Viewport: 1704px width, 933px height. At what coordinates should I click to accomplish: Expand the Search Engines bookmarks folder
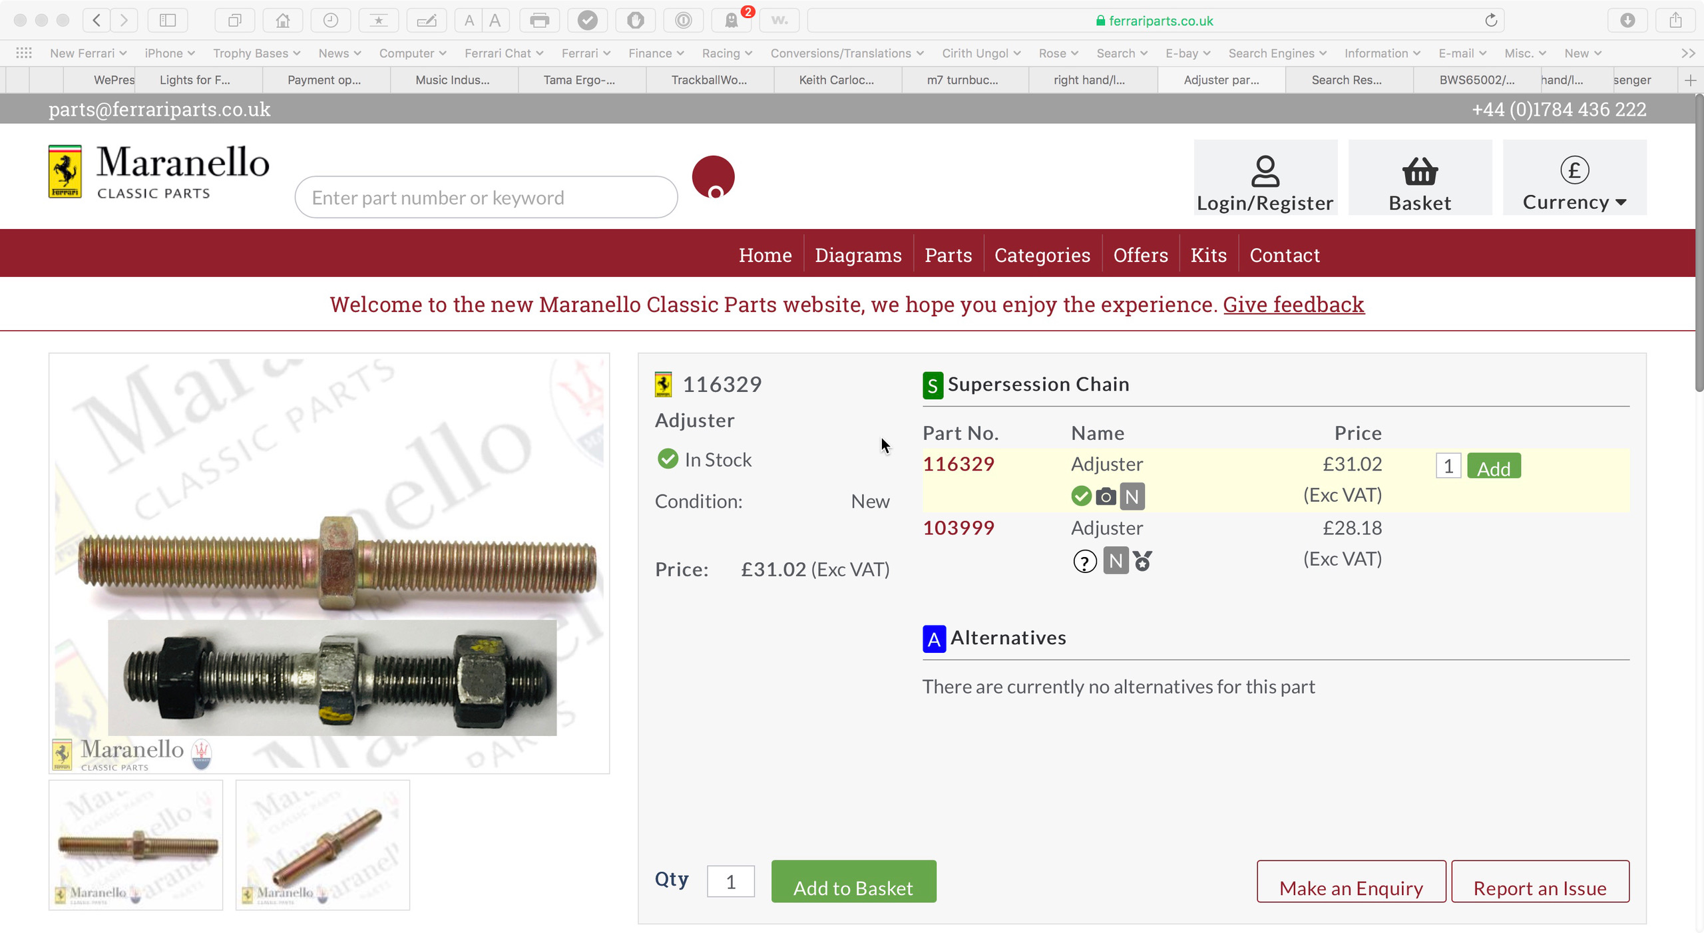(x=1277, y=53)
